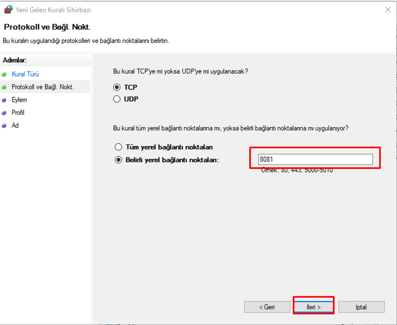
Task: Click the İleri > button
Action: pos(313,307)
